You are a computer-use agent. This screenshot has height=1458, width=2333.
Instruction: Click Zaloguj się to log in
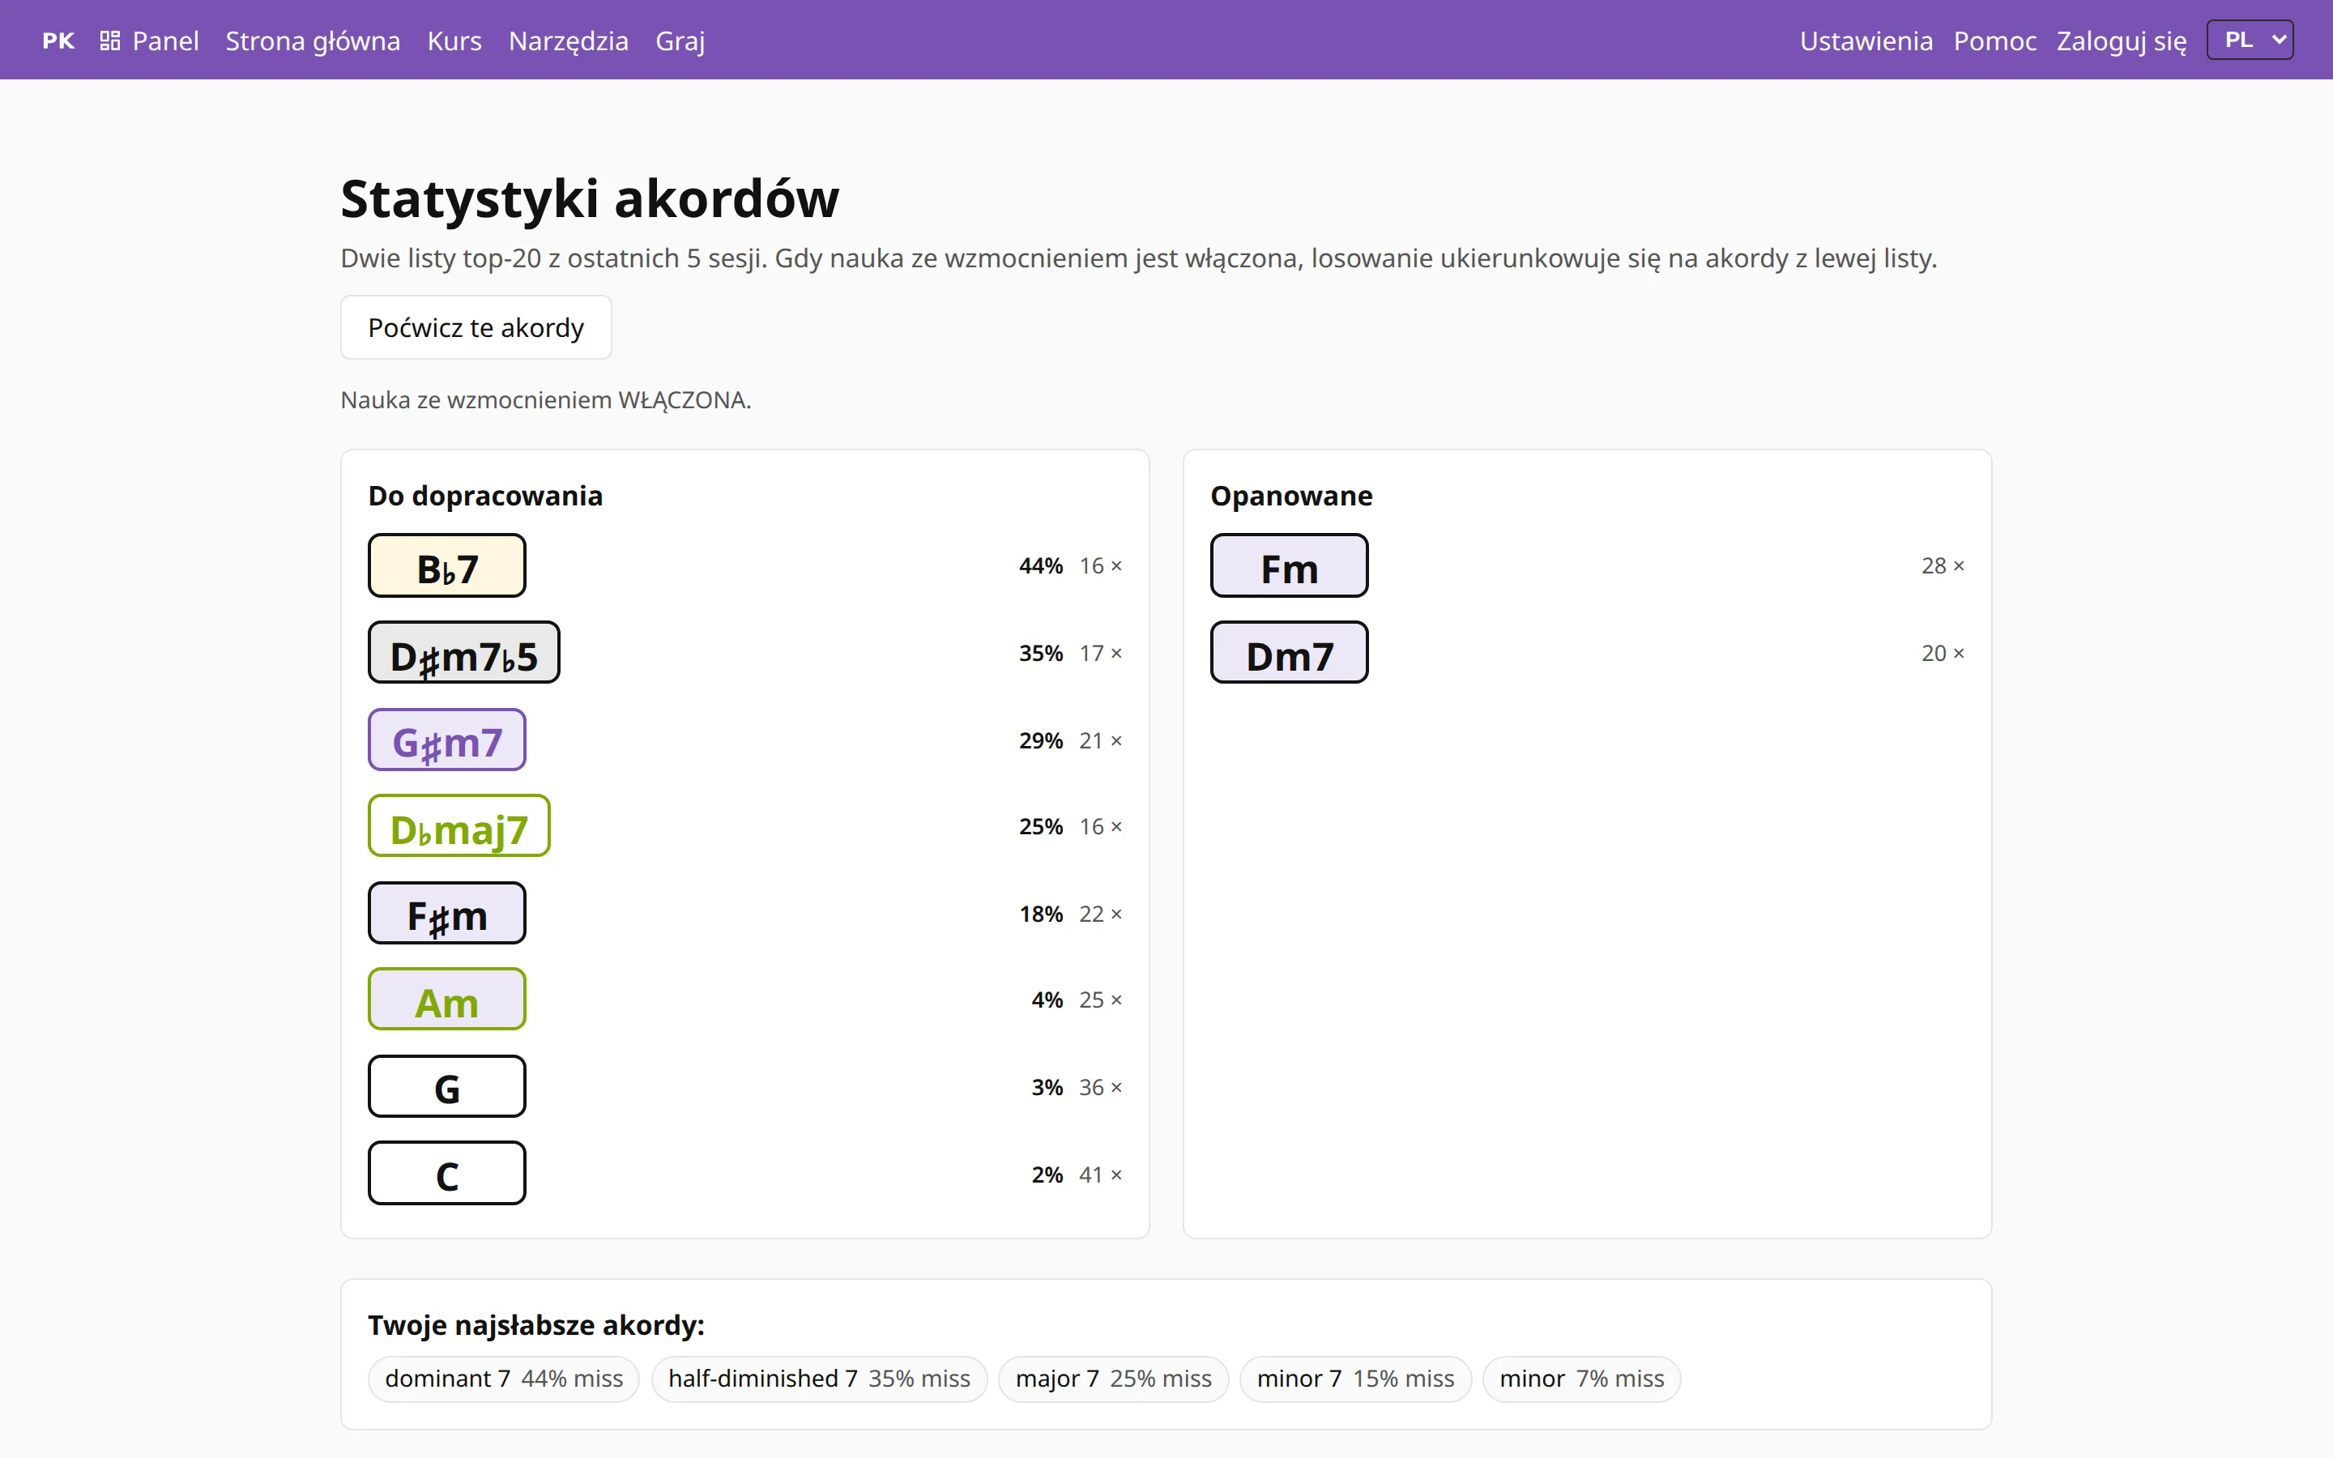[2121, 40]
